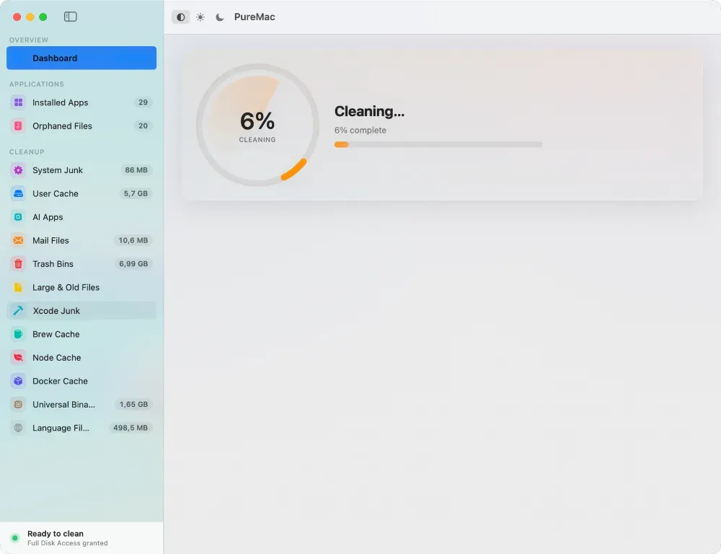Click the Trash Bins trash icon

[x=19, y=264]
